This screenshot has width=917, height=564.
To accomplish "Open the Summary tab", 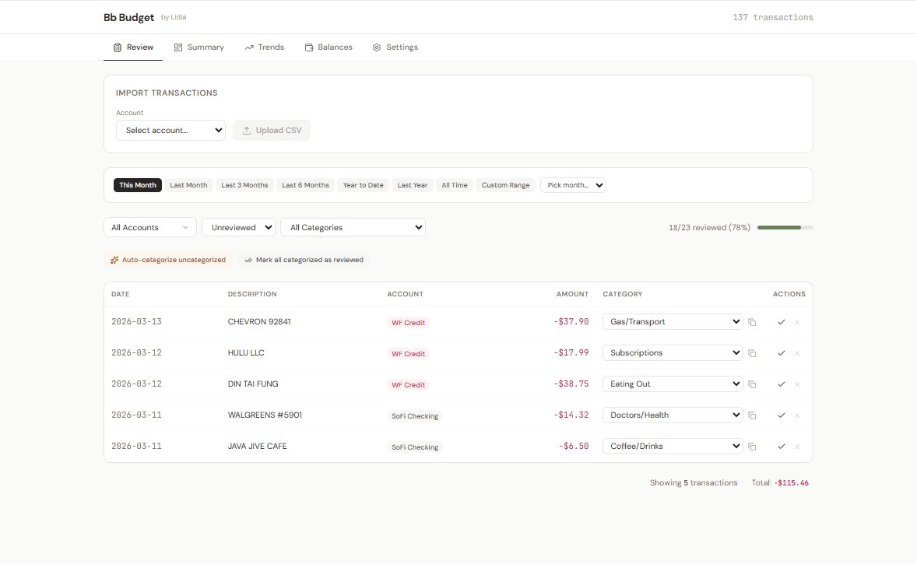I will [199, 47].
